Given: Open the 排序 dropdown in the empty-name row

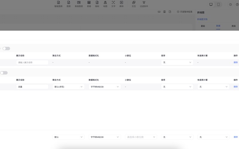Looking at the screenshot, I should click(x=177, y=62).
